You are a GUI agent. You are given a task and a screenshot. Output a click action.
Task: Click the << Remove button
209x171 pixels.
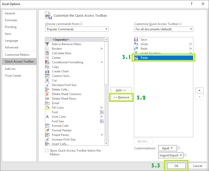point(121,97)
